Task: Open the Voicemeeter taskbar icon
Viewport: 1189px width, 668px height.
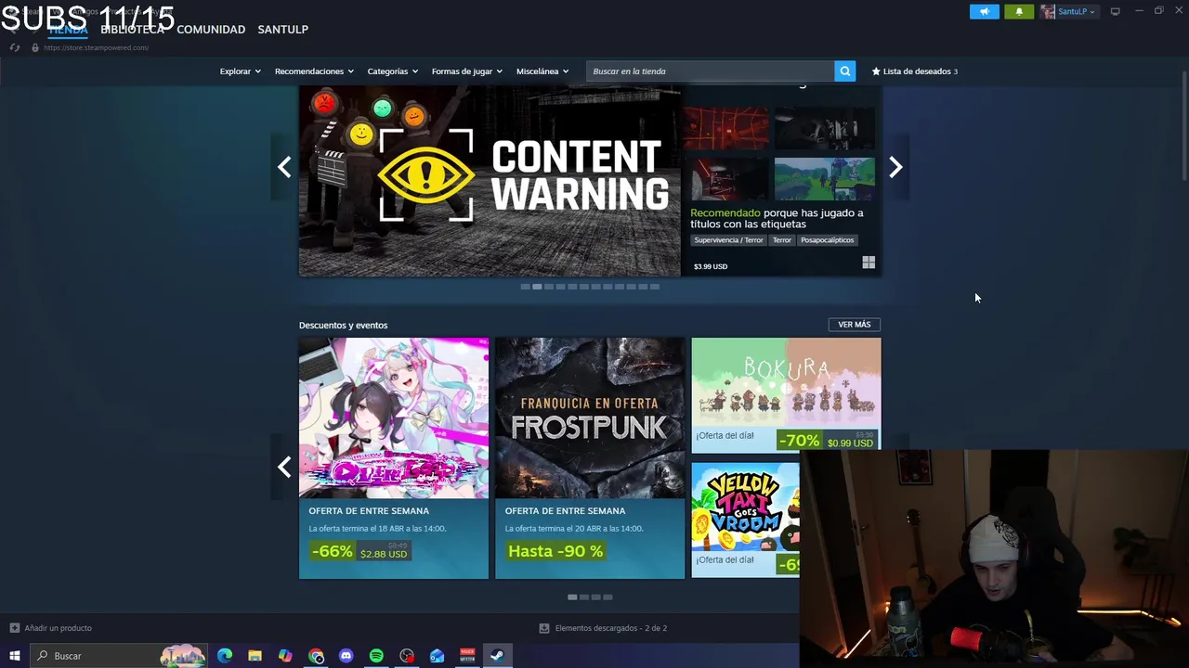Action: pos(467,656)
